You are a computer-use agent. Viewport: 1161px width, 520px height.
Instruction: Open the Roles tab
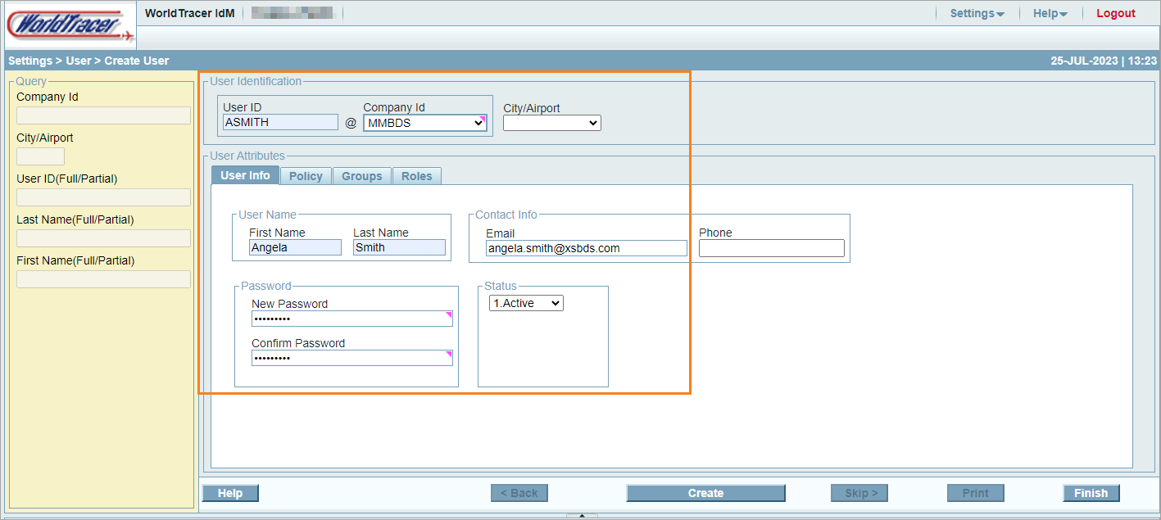click(x=416, y=176)
